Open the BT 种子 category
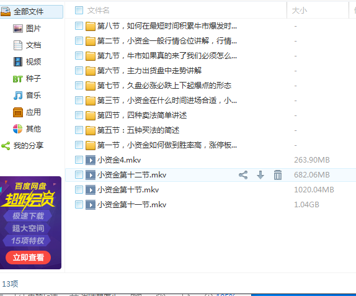The image size is (356, 296). (x=27, y=79)
